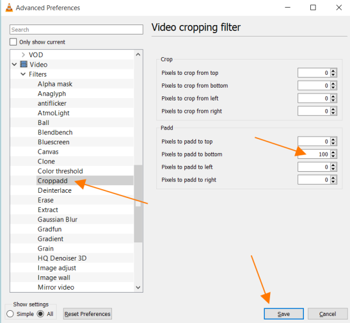Viewport: 350px width, 323px height.
Task: Maximize the Advanced Preferences window
Action: pos(313,8)
